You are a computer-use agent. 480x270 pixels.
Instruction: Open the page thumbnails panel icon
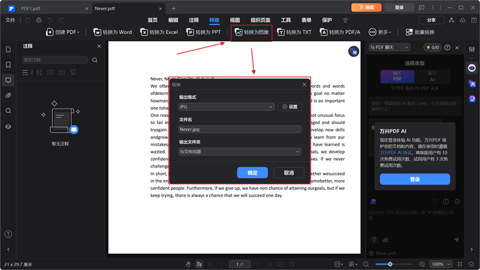click(8, 49)
